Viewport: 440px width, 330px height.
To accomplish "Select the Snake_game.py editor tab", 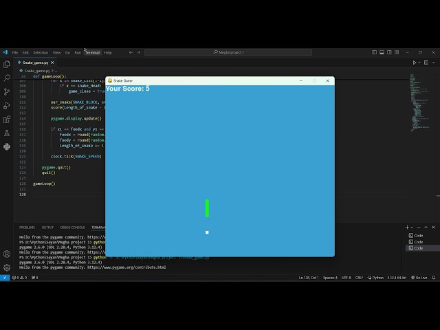I will click(35, 63).
